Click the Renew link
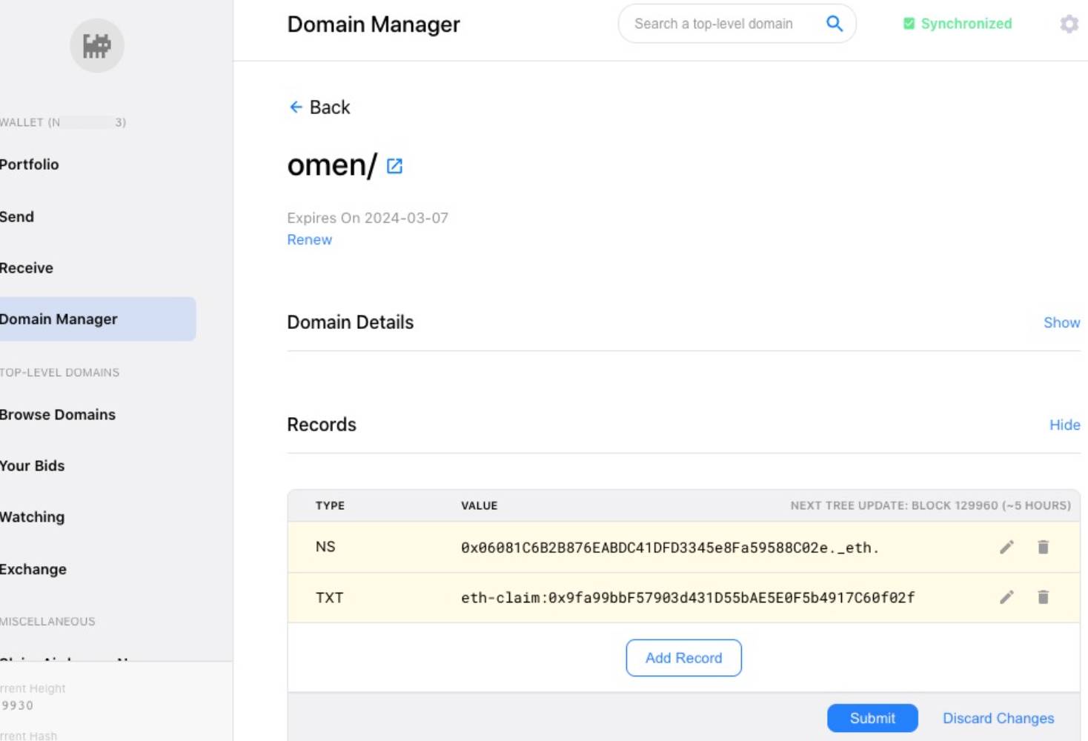Image resolution: width=1088 pixels, height=741 pixels. [310, 240]
